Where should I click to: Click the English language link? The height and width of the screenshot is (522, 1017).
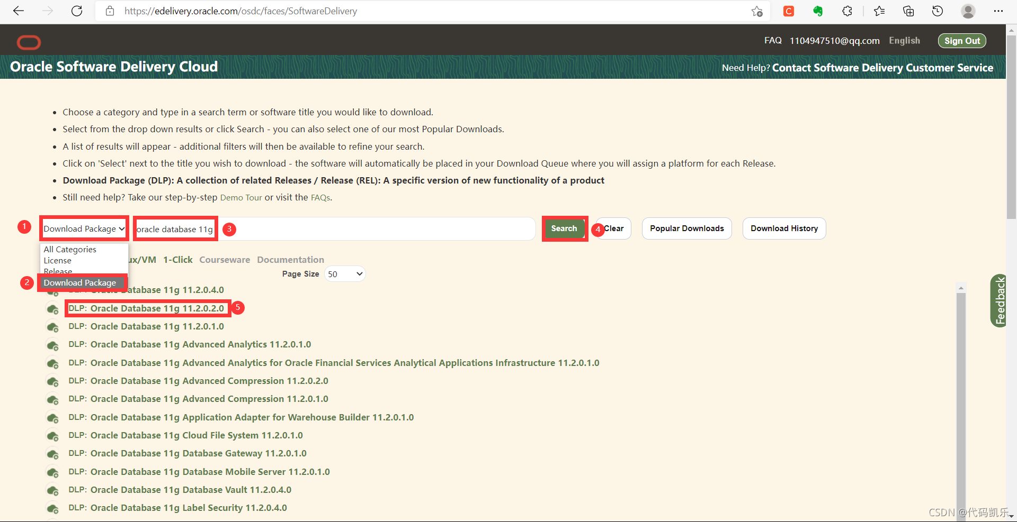904,41
